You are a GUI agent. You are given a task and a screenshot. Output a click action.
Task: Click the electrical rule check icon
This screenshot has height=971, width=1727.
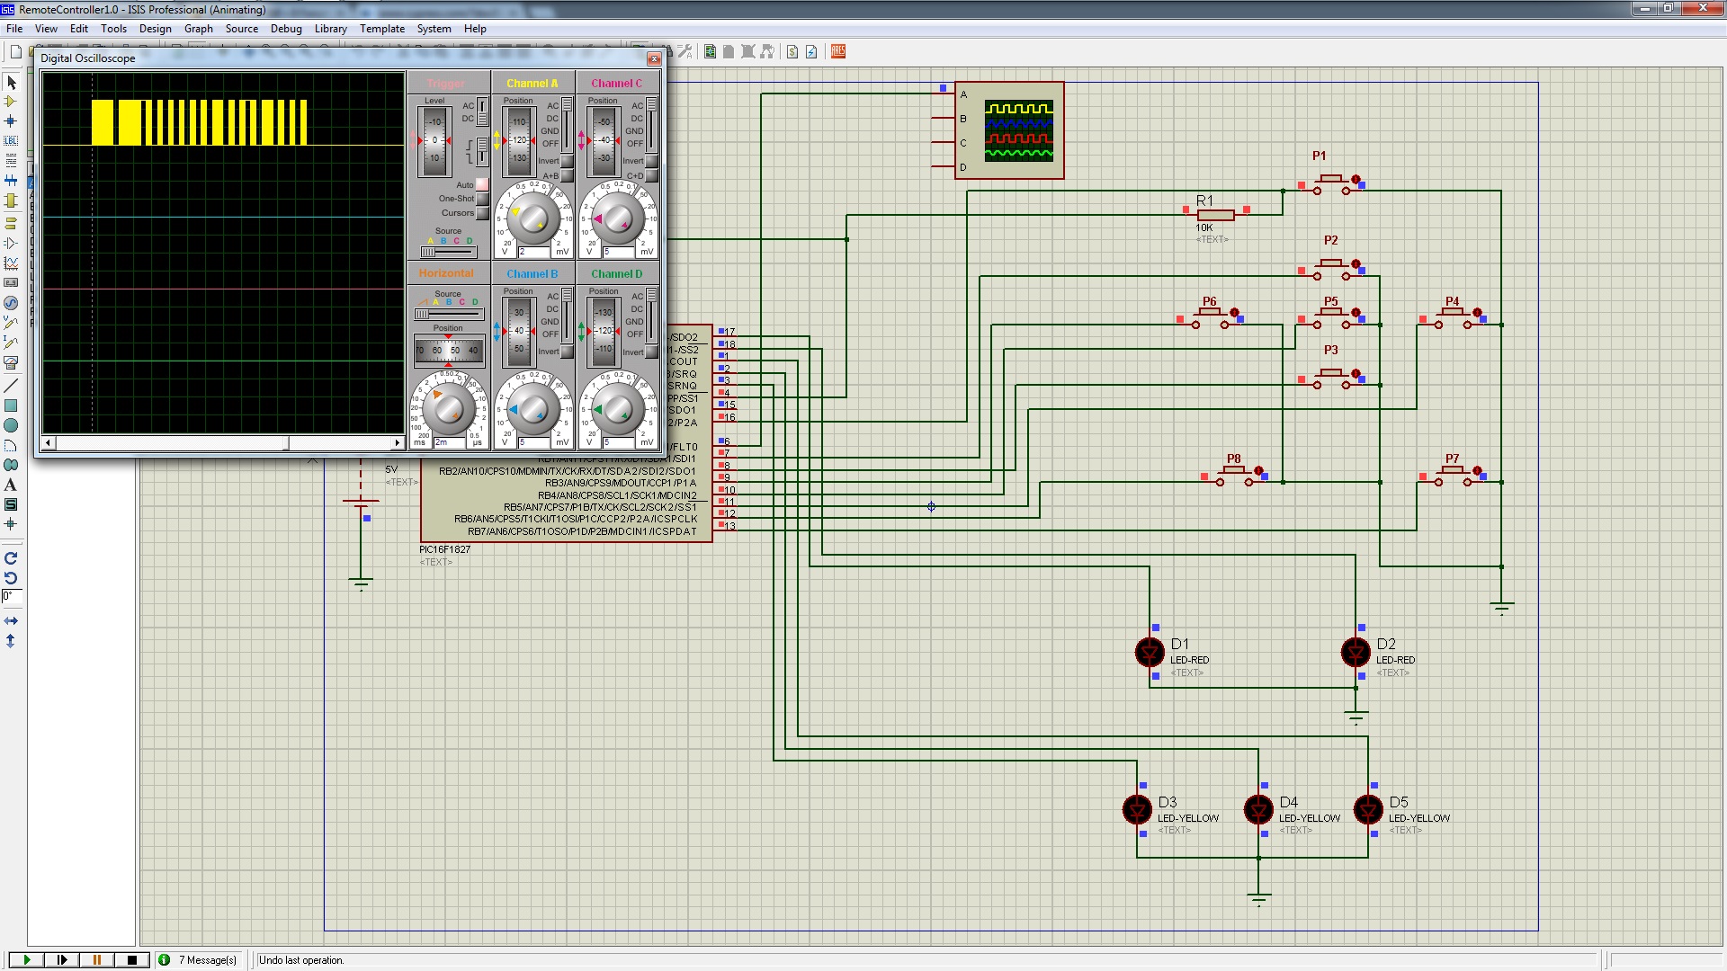[x=811, y=52]
